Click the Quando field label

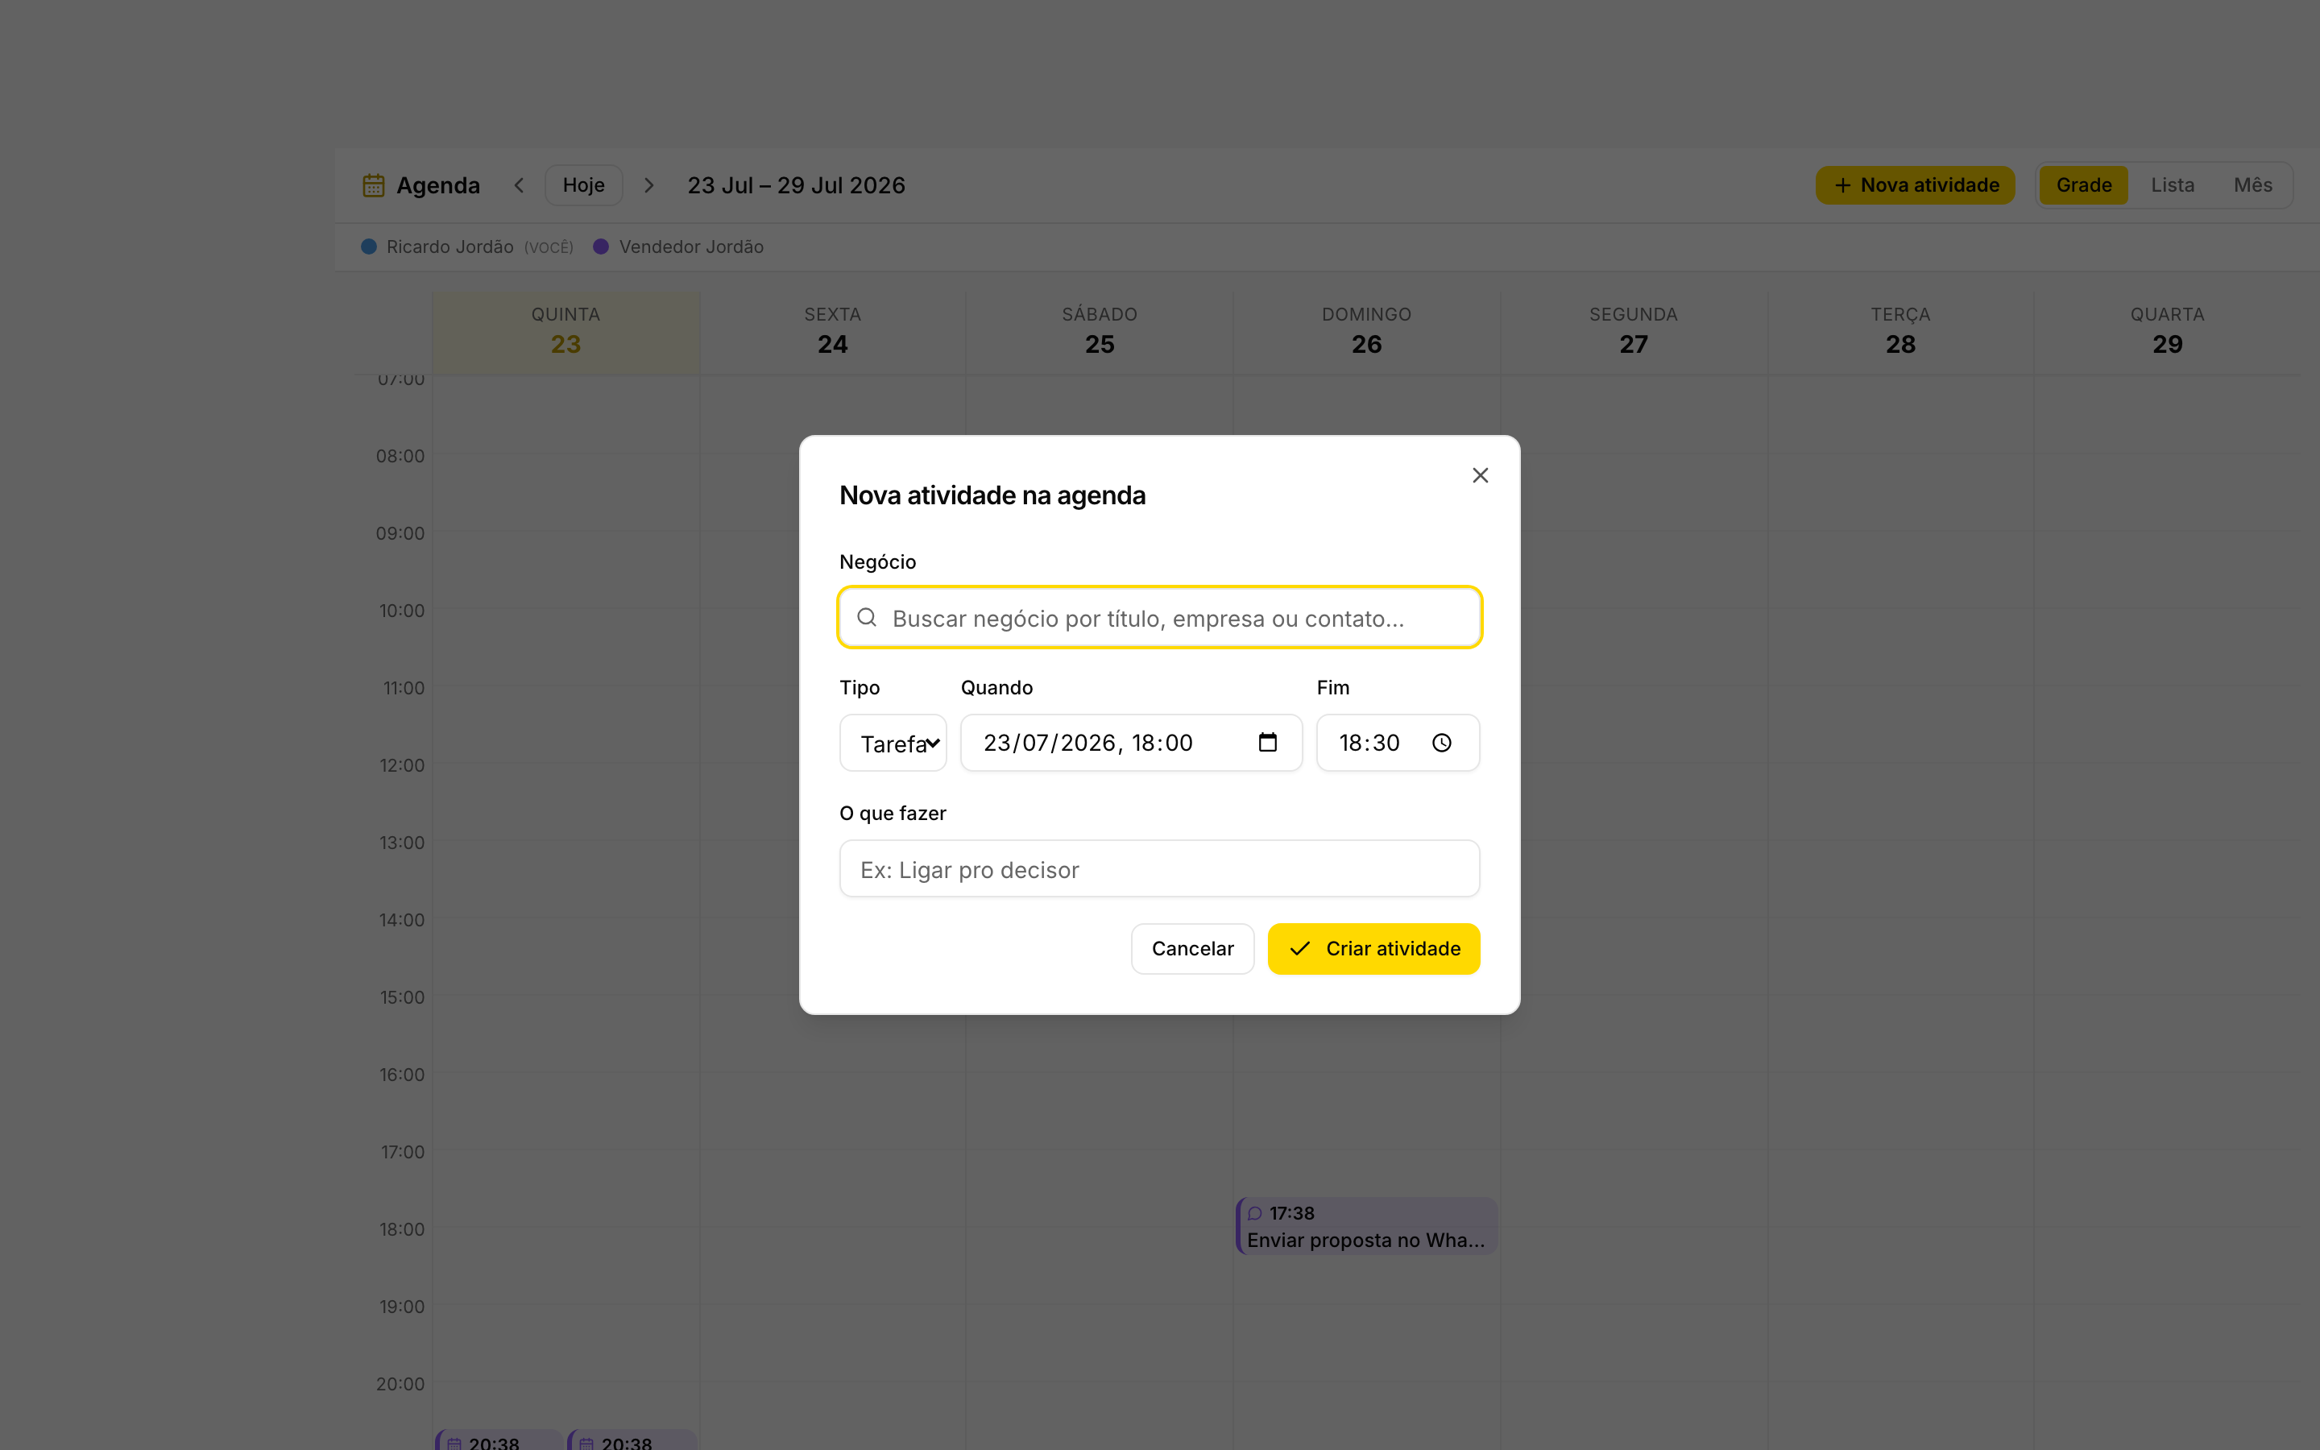point(997,688)
